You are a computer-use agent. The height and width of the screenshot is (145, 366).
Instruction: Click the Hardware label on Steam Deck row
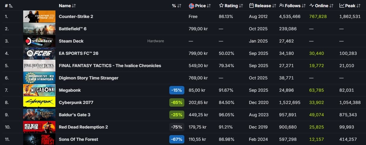[x=155, y=41]
